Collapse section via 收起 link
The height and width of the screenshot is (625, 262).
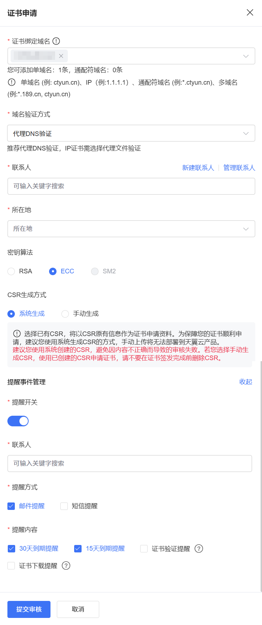coord(245,382)
